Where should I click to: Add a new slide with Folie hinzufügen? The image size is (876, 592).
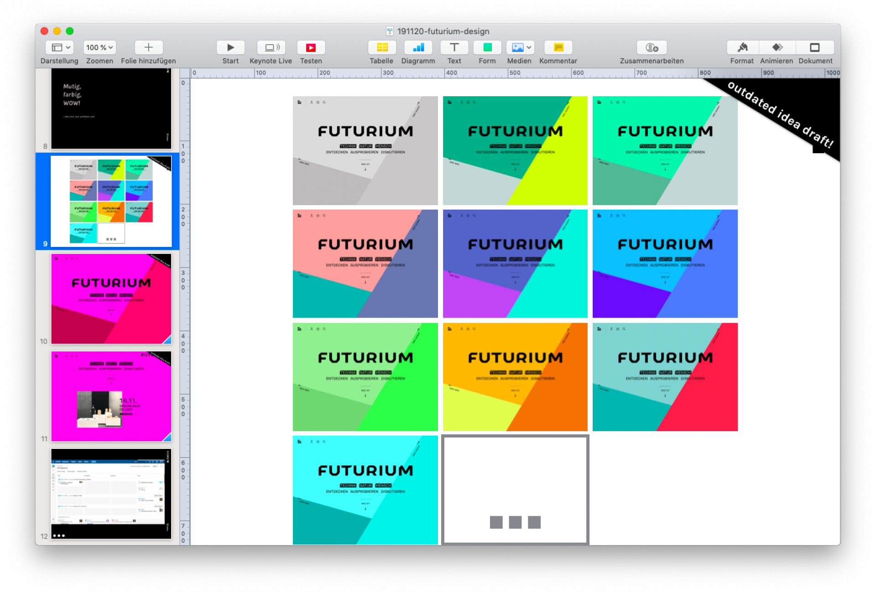click(148, 47)
